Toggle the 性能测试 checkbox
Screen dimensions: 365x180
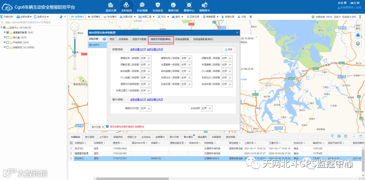(x=8, y=47)
